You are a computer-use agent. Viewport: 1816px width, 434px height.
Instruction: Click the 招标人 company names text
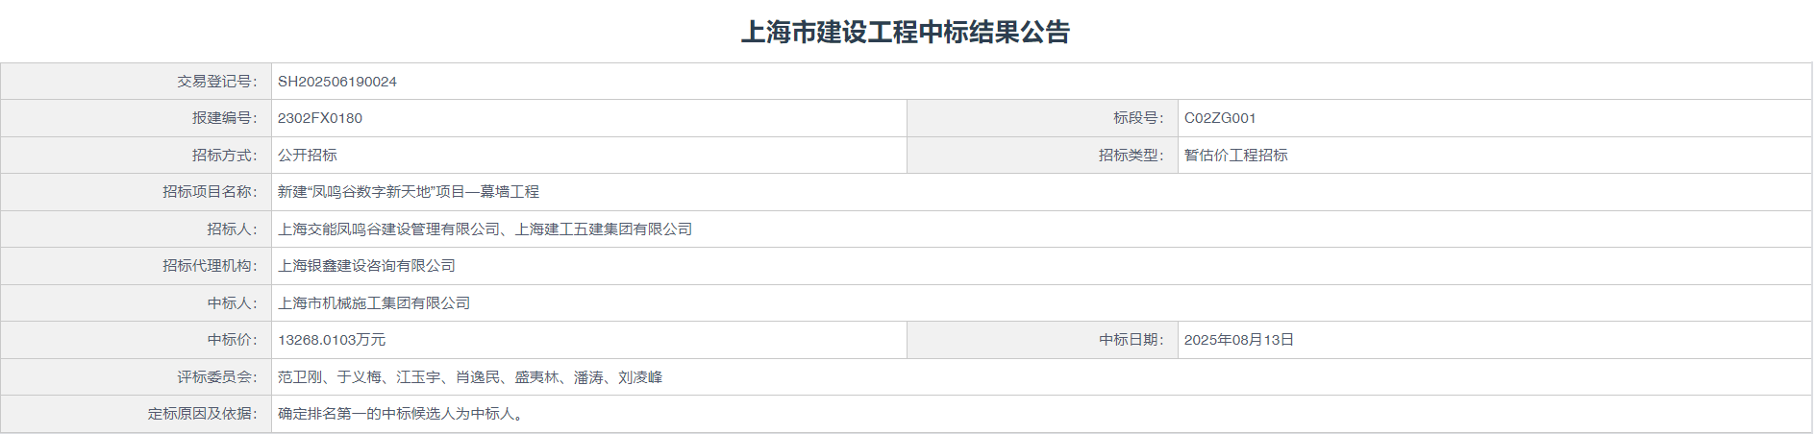[485, 229]
